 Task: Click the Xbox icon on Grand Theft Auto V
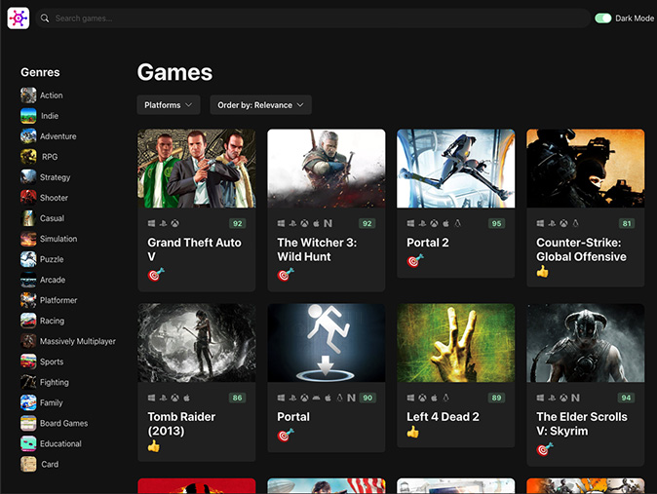(174, 224)
